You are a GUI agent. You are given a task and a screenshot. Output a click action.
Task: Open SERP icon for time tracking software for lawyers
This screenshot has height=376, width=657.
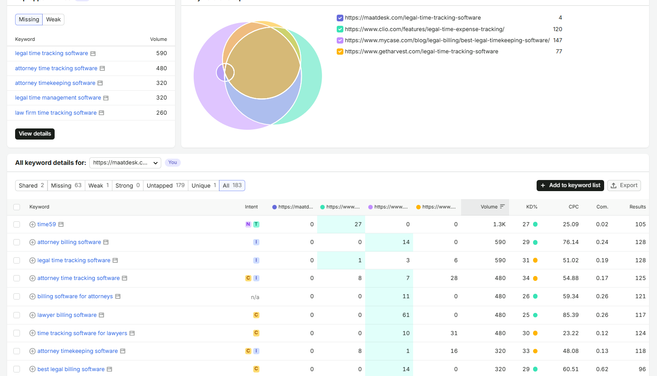click(132, 333)
